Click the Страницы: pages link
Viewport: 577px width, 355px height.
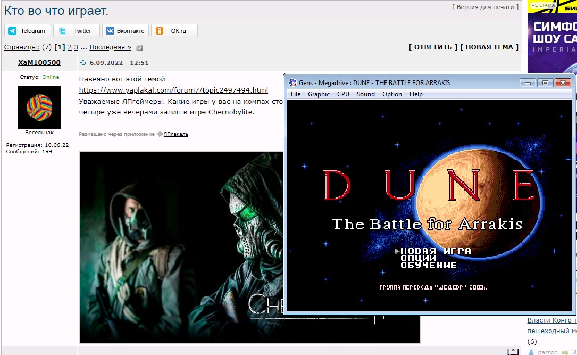(22, 47)
